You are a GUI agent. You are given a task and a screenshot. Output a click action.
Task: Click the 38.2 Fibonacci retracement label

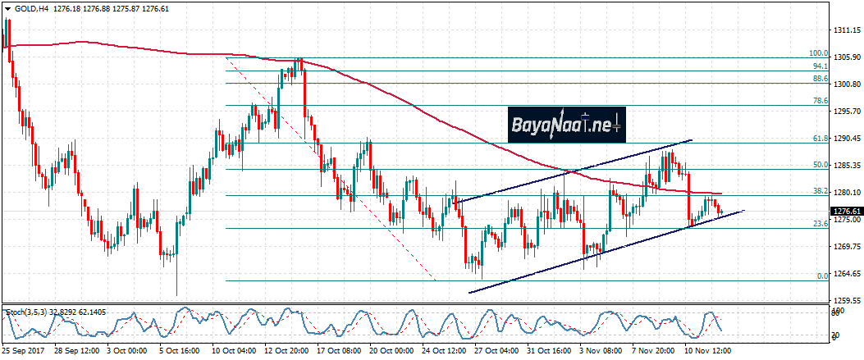pos(820,190)
